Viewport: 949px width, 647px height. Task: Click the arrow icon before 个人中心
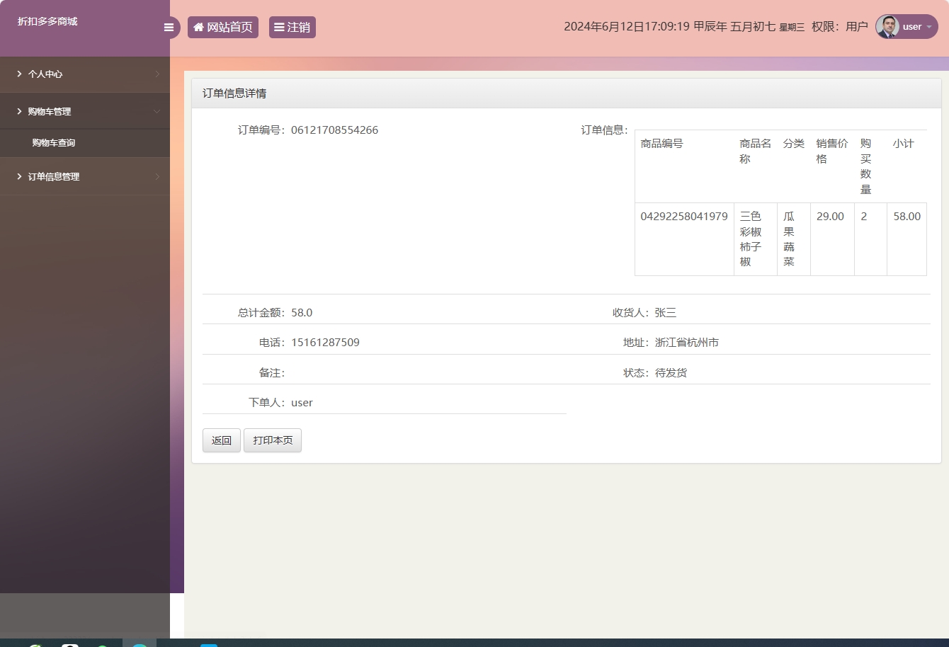coord(20,74)
